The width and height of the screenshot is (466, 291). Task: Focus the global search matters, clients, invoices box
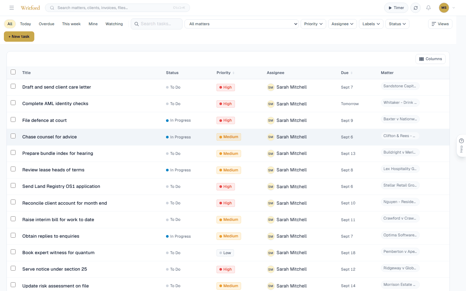(117, 8)
